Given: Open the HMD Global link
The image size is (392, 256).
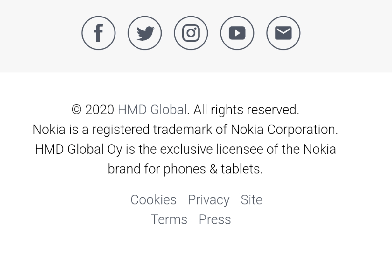Looking at the screenshot, I should coord(152,110).
